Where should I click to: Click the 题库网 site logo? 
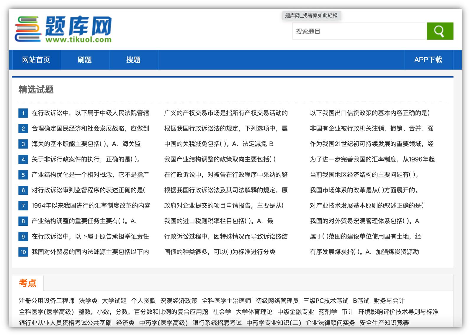click(63, 29)
